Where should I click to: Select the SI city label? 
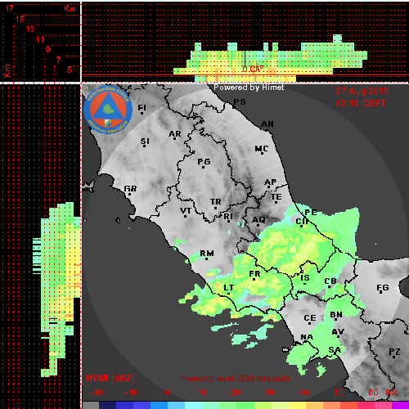point(145,142)
